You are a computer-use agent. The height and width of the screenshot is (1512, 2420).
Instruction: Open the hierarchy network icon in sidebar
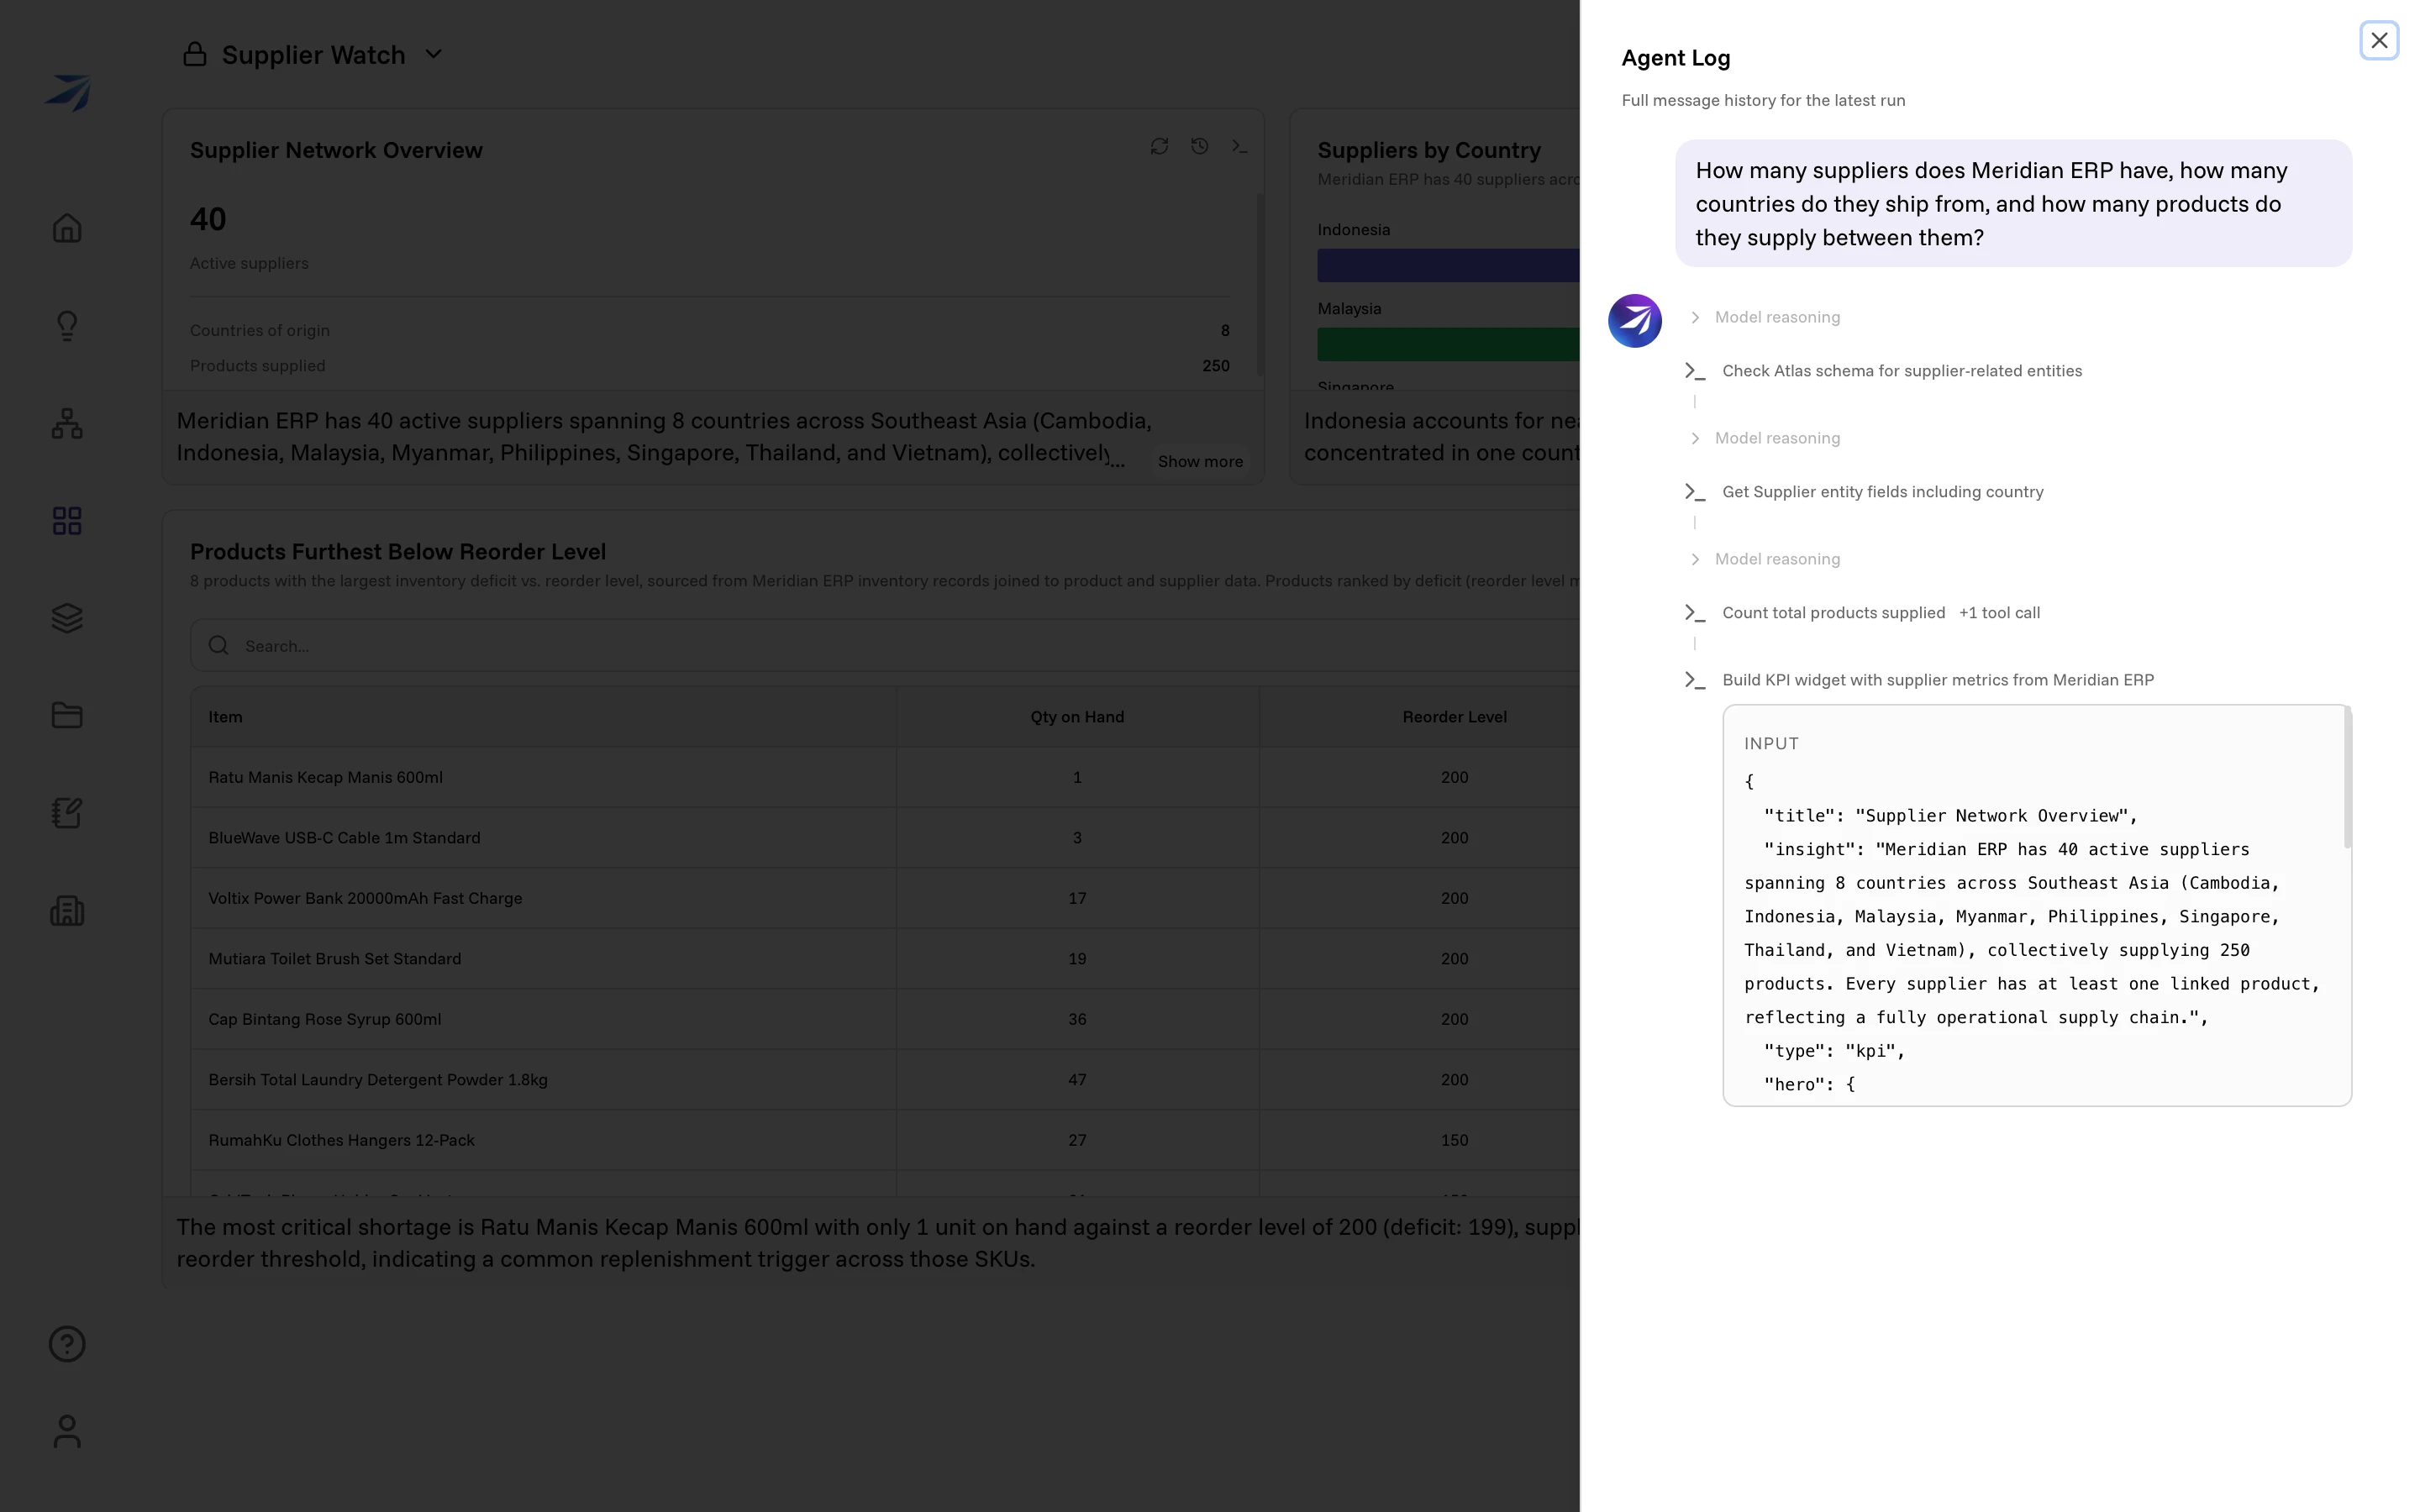pyautogui.click(x=67, y=423)
